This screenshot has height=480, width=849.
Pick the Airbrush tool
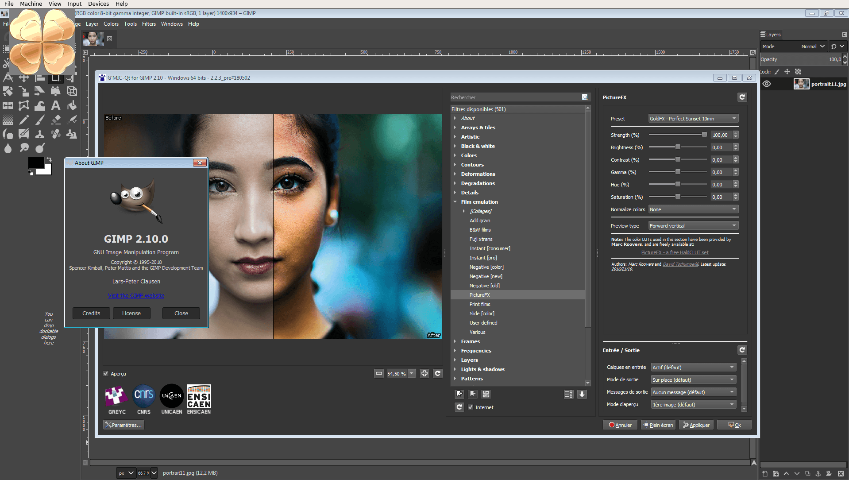(72, 120)
